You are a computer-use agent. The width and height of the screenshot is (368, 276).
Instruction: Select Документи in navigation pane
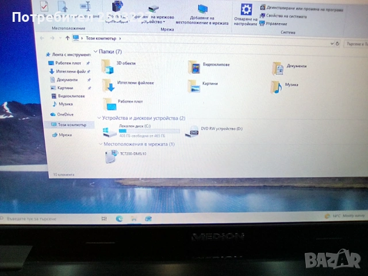click(64, 80)
